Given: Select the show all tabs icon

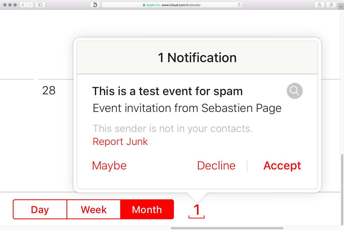Looking at the screenshot, I should pos(331,5).
